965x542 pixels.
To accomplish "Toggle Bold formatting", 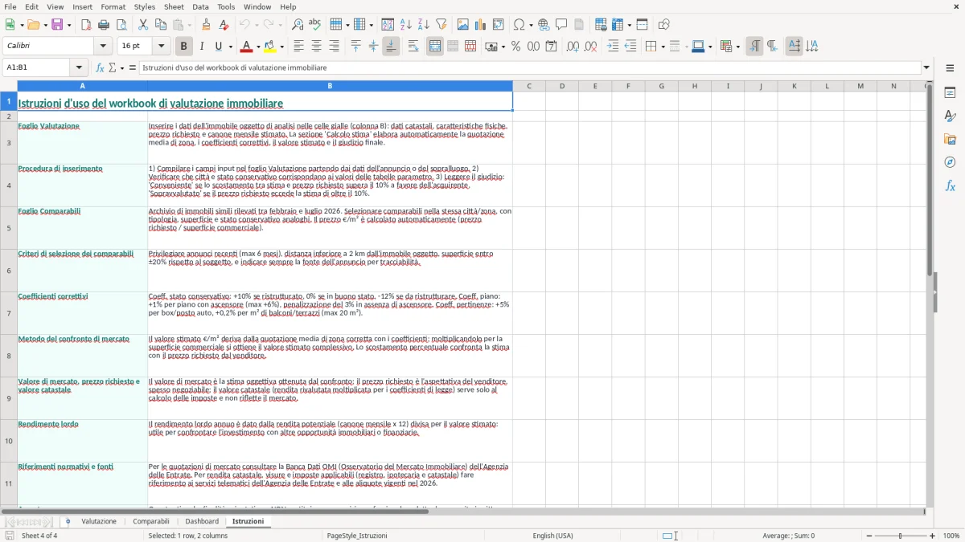I will click(x=184, y=47).
